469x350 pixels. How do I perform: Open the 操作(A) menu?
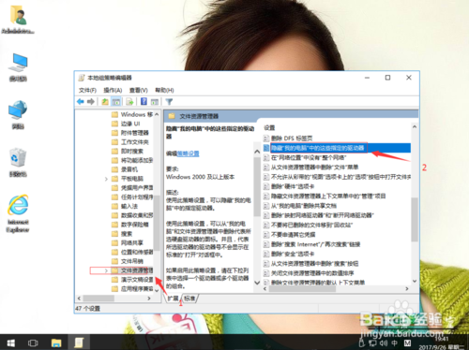tap(113, 90)
